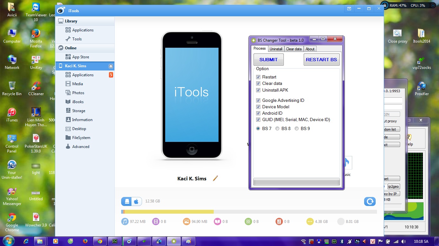Switch to the Uninstall tab

pos(276,49)
